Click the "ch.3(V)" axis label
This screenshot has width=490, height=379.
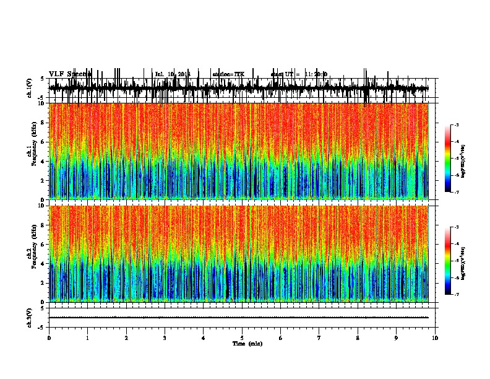[x=30, y=318]
